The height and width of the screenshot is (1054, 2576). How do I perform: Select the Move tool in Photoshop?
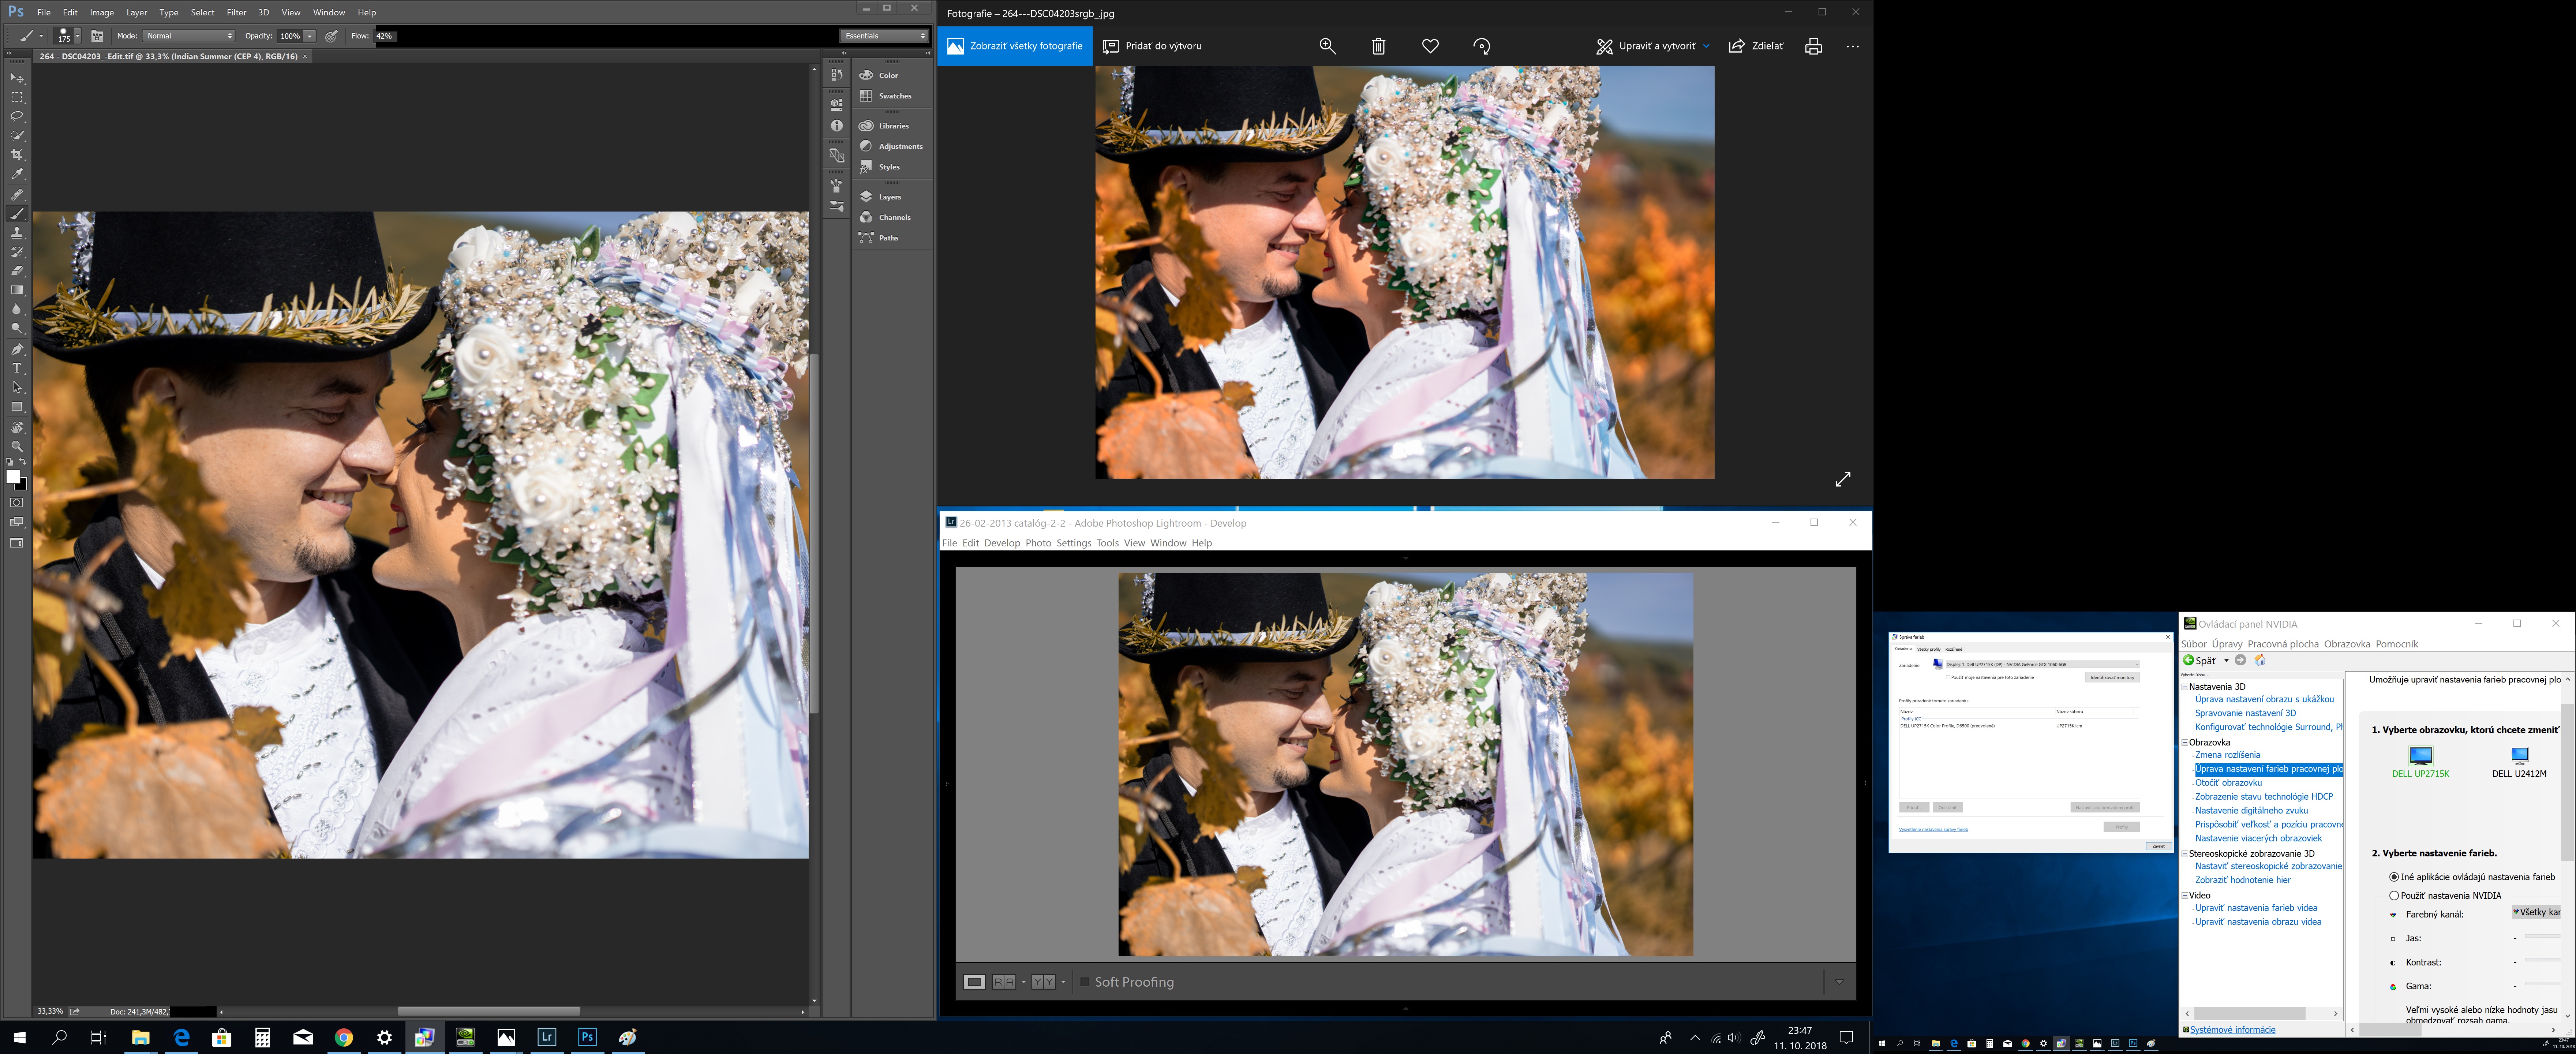(17, 78)
